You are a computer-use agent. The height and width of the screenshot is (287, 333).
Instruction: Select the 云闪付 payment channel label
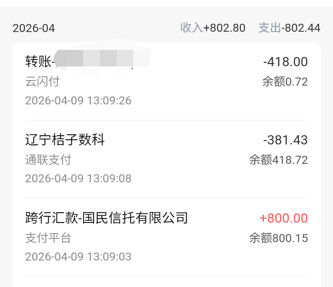click(x=42, y=82)
